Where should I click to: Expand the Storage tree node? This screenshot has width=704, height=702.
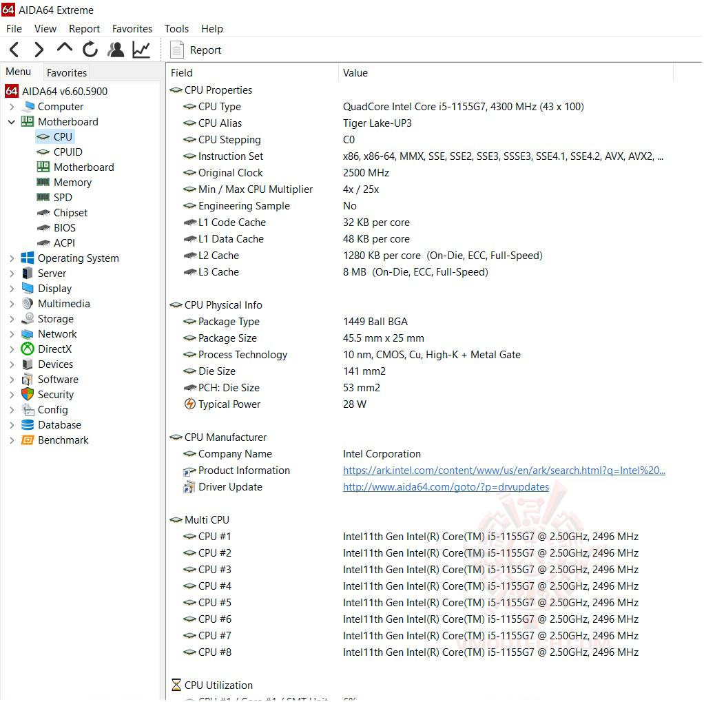pyautogui.click(x=12, y=319)
